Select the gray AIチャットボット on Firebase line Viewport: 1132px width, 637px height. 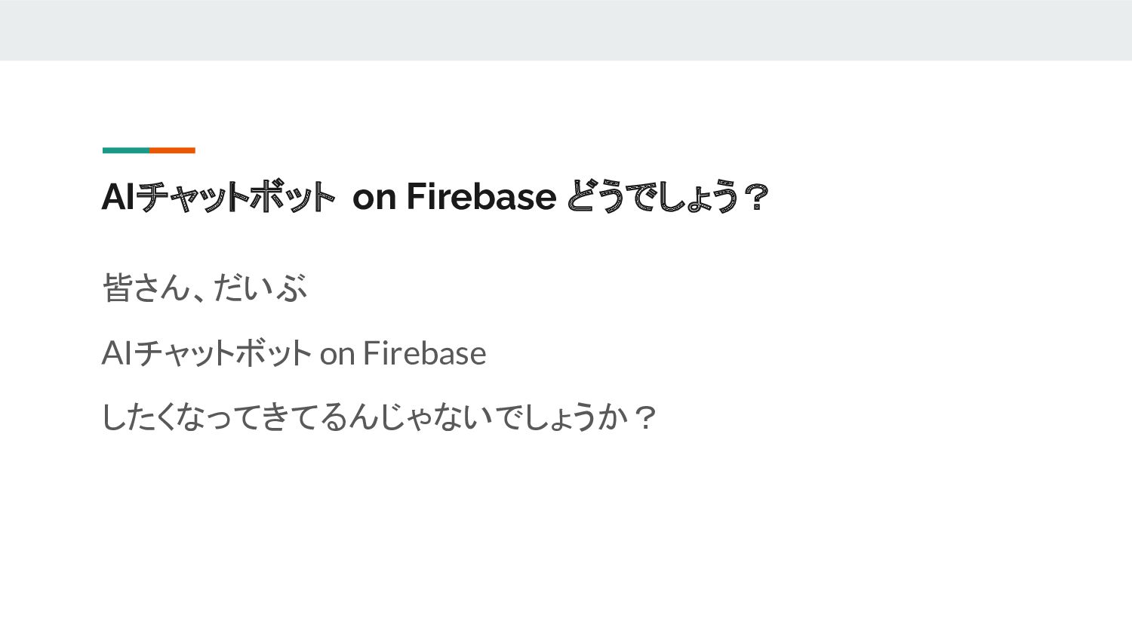294,353
